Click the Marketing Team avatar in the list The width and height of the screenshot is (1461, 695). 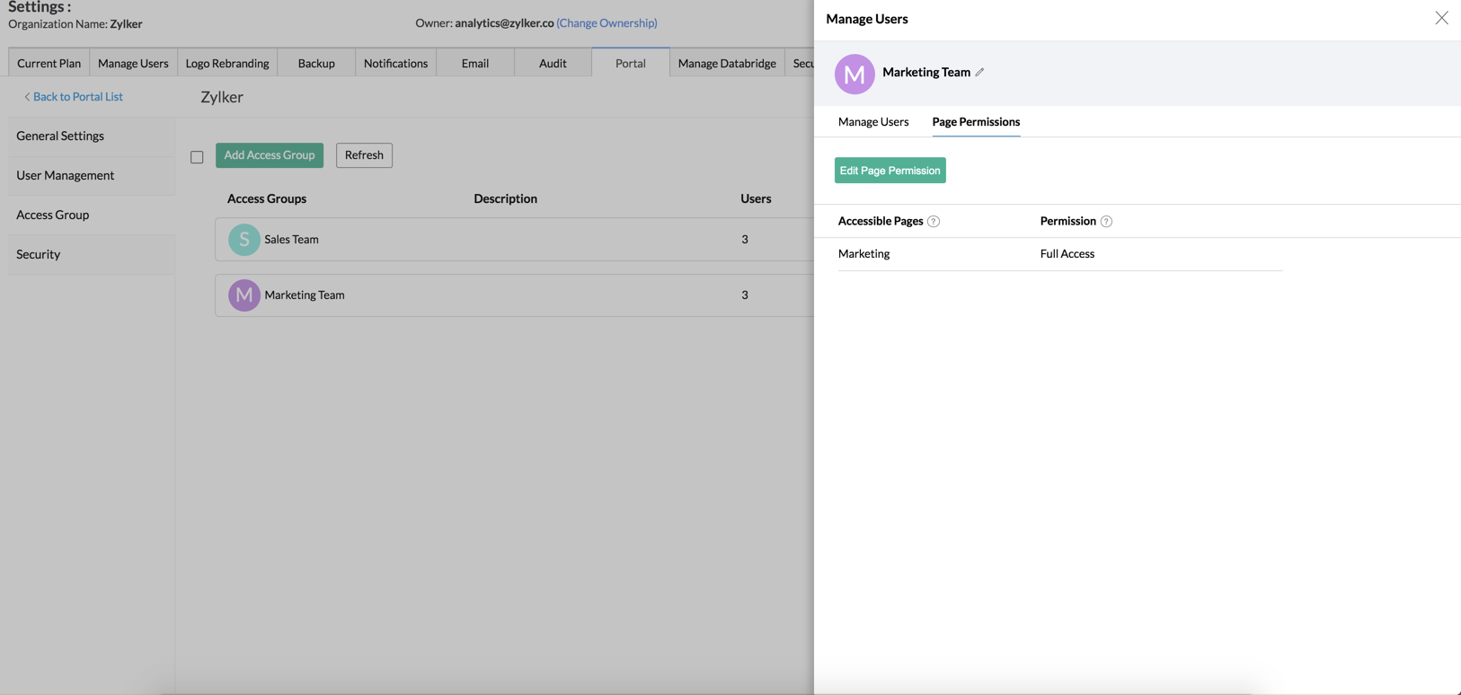[x=243, y=295]
